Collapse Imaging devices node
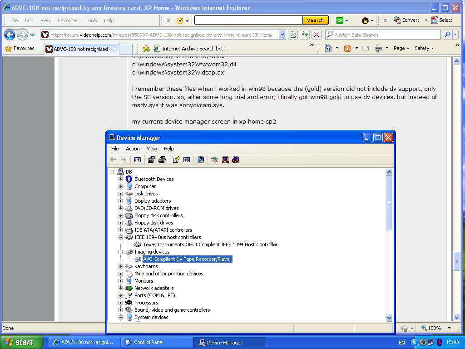 coord(120,252)
